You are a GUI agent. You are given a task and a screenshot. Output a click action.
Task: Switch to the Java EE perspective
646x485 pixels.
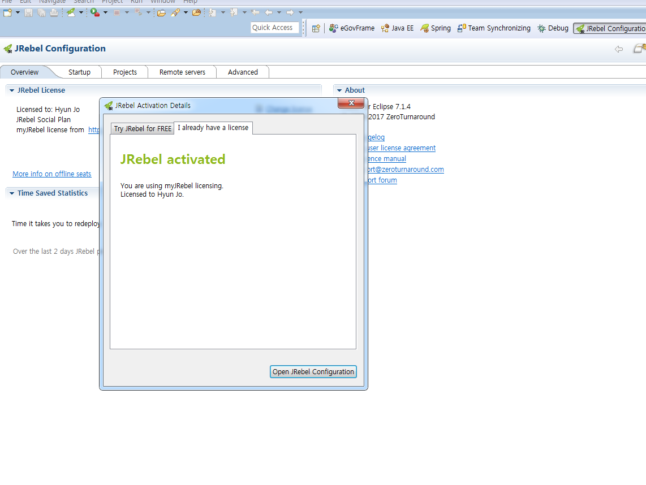[397, 28]
